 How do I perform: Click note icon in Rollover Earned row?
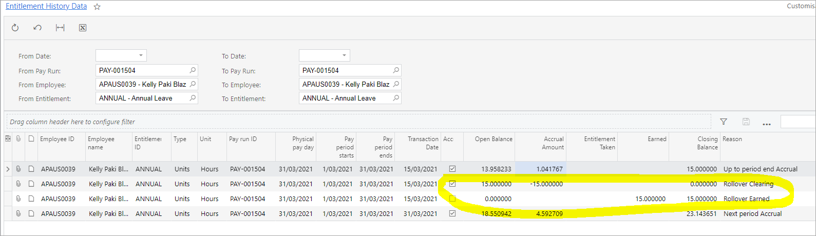click(x=31, y=199)
